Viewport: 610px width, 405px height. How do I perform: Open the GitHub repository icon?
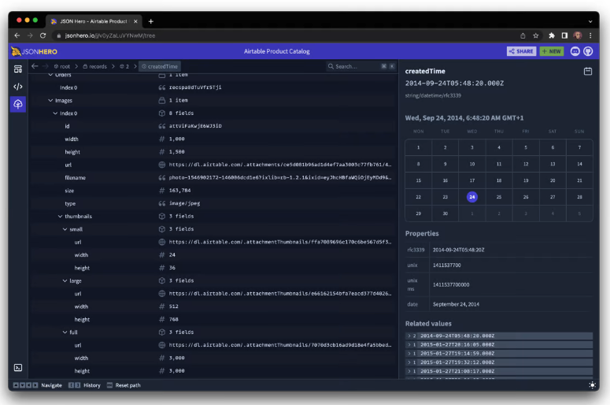588,51
